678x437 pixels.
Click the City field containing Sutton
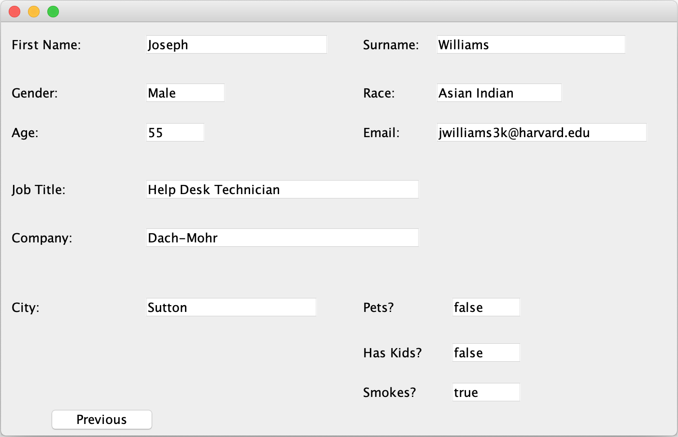click(231, 307)
